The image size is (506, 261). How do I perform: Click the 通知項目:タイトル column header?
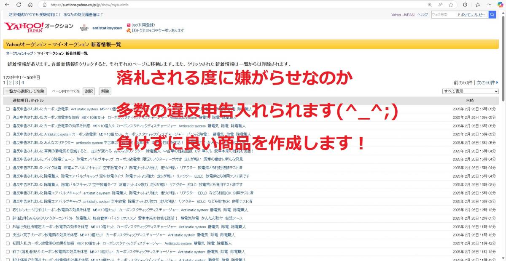(28, 101)
